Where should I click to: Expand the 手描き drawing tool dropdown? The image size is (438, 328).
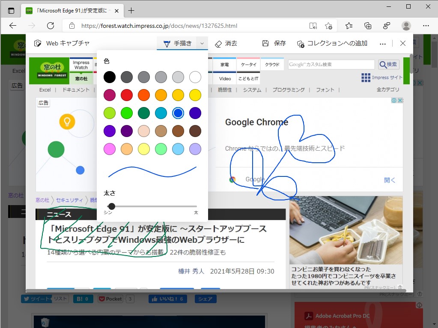click(201, 43)
